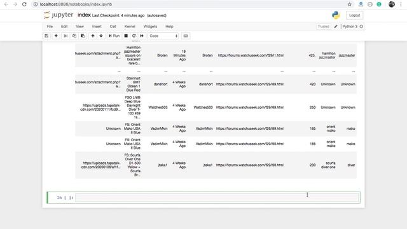The height and width of the screenshot is (229, 407).
Task: Open the Edit menu
Action: [64, 27]
